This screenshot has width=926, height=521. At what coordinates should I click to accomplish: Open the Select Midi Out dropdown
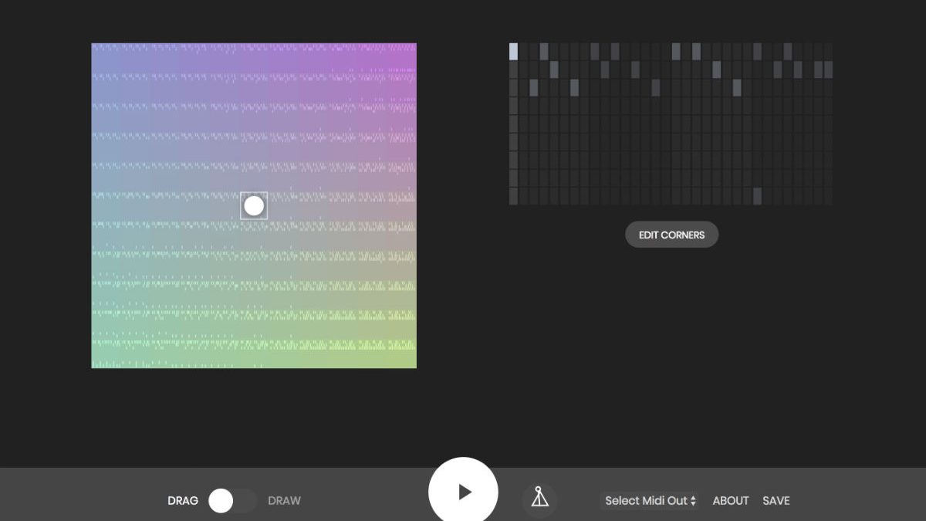[x=650, y=501]
